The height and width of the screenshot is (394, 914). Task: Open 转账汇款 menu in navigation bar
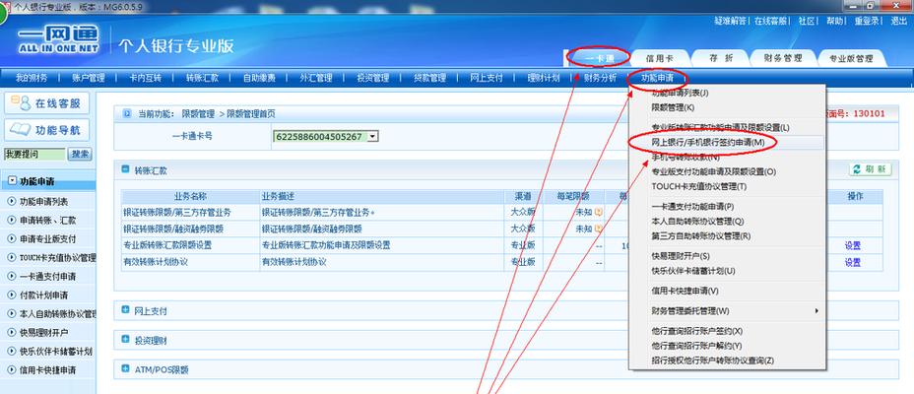click(202, 78)
